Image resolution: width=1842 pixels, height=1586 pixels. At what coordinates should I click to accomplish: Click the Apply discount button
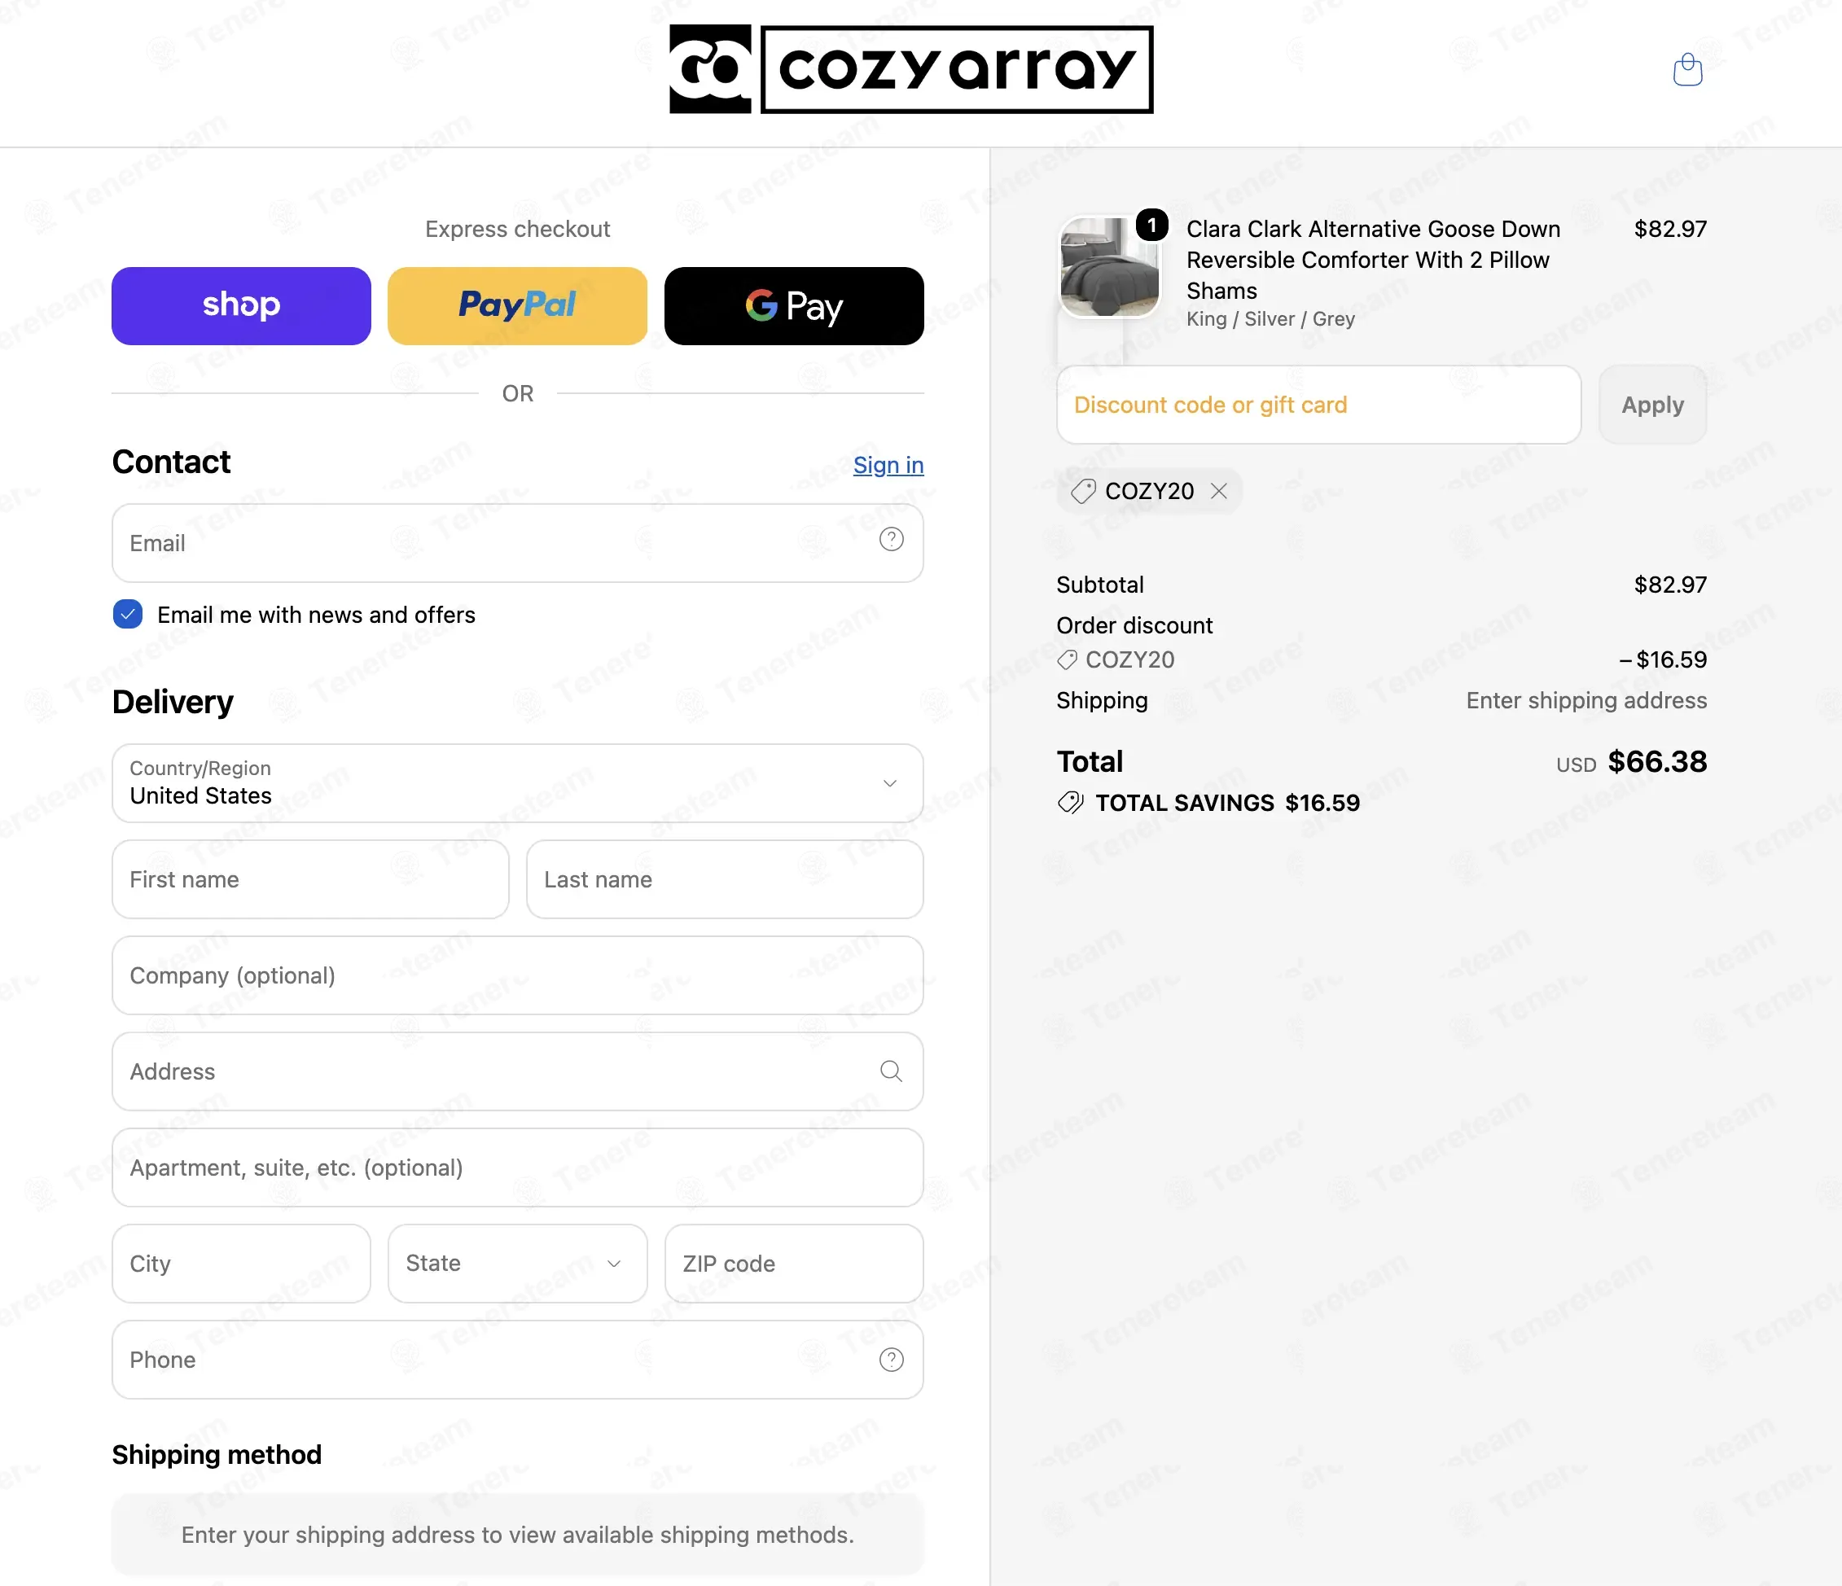(x=1652, y=405)
